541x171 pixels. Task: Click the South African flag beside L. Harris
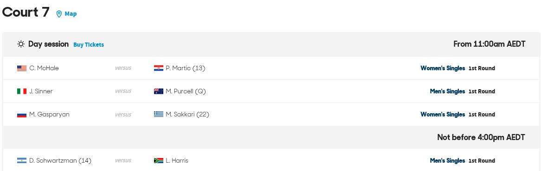point(158,161)
